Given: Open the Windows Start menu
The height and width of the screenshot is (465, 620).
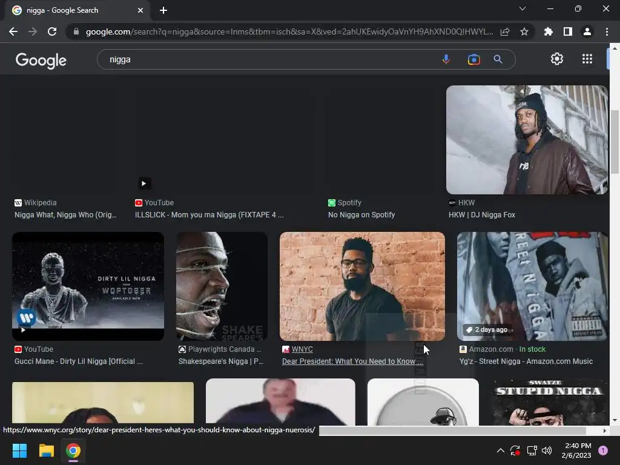Looking at the screenshot, I should pyautogui.click(x=19, y=450).
